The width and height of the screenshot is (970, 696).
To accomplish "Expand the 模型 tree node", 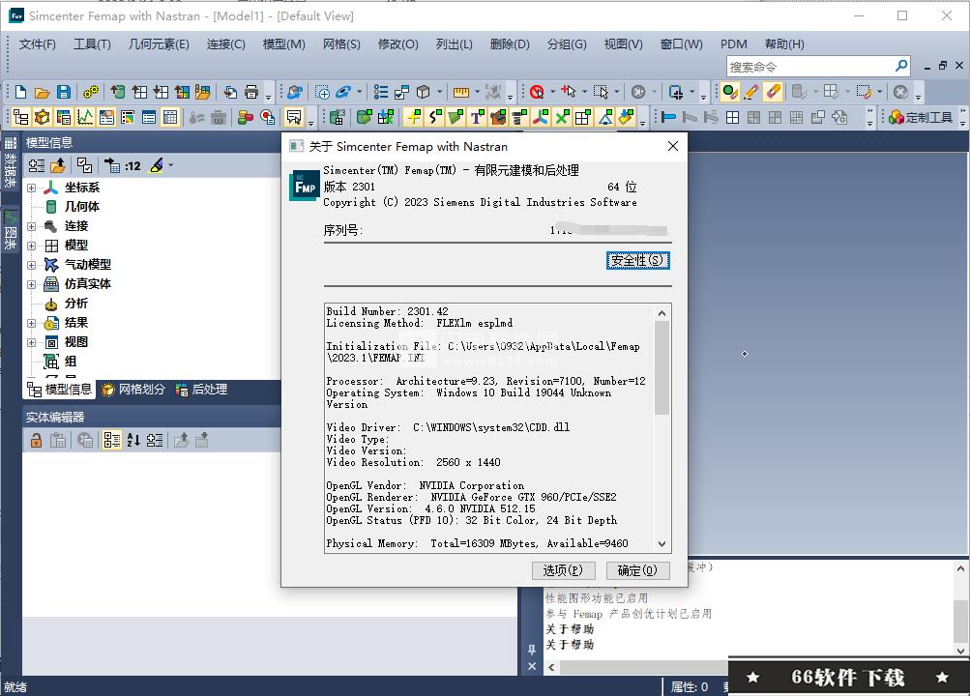I will click(x=32, y=246).
